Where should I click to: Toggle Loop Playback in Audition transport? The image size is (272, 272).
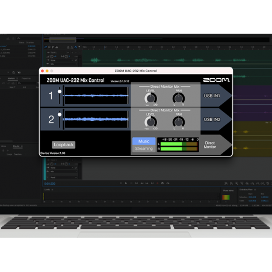[x=162, y=183]
